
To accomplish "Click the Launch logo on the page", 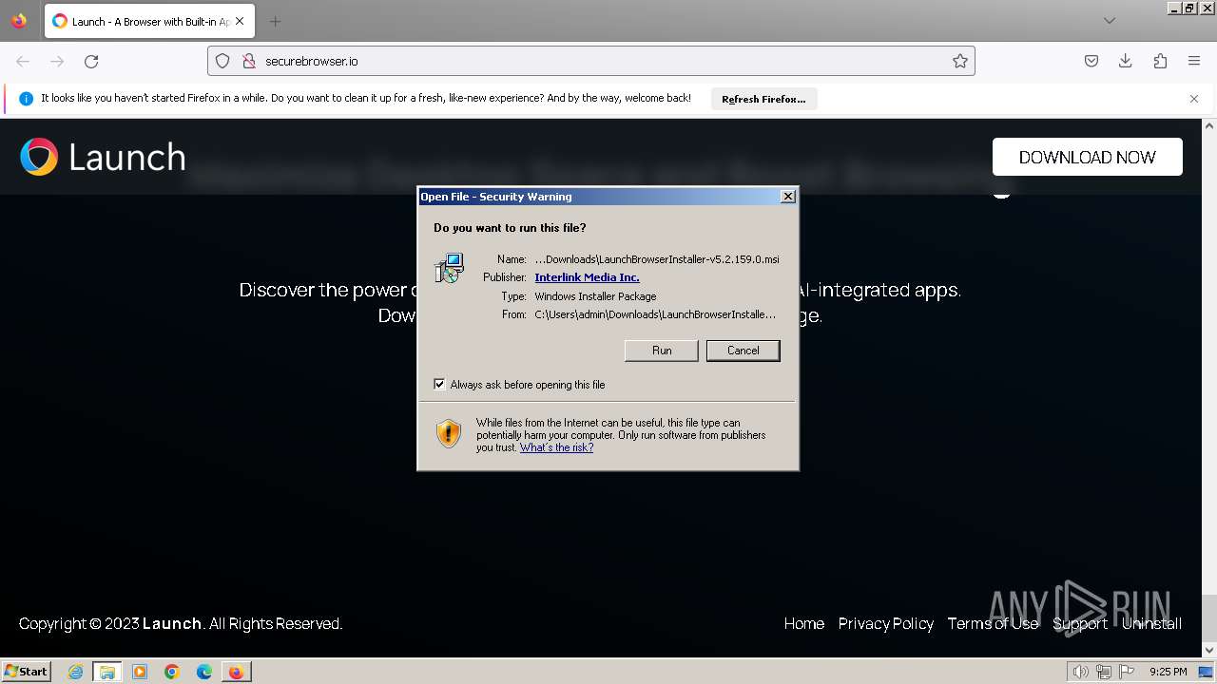I will pos(103,157).
